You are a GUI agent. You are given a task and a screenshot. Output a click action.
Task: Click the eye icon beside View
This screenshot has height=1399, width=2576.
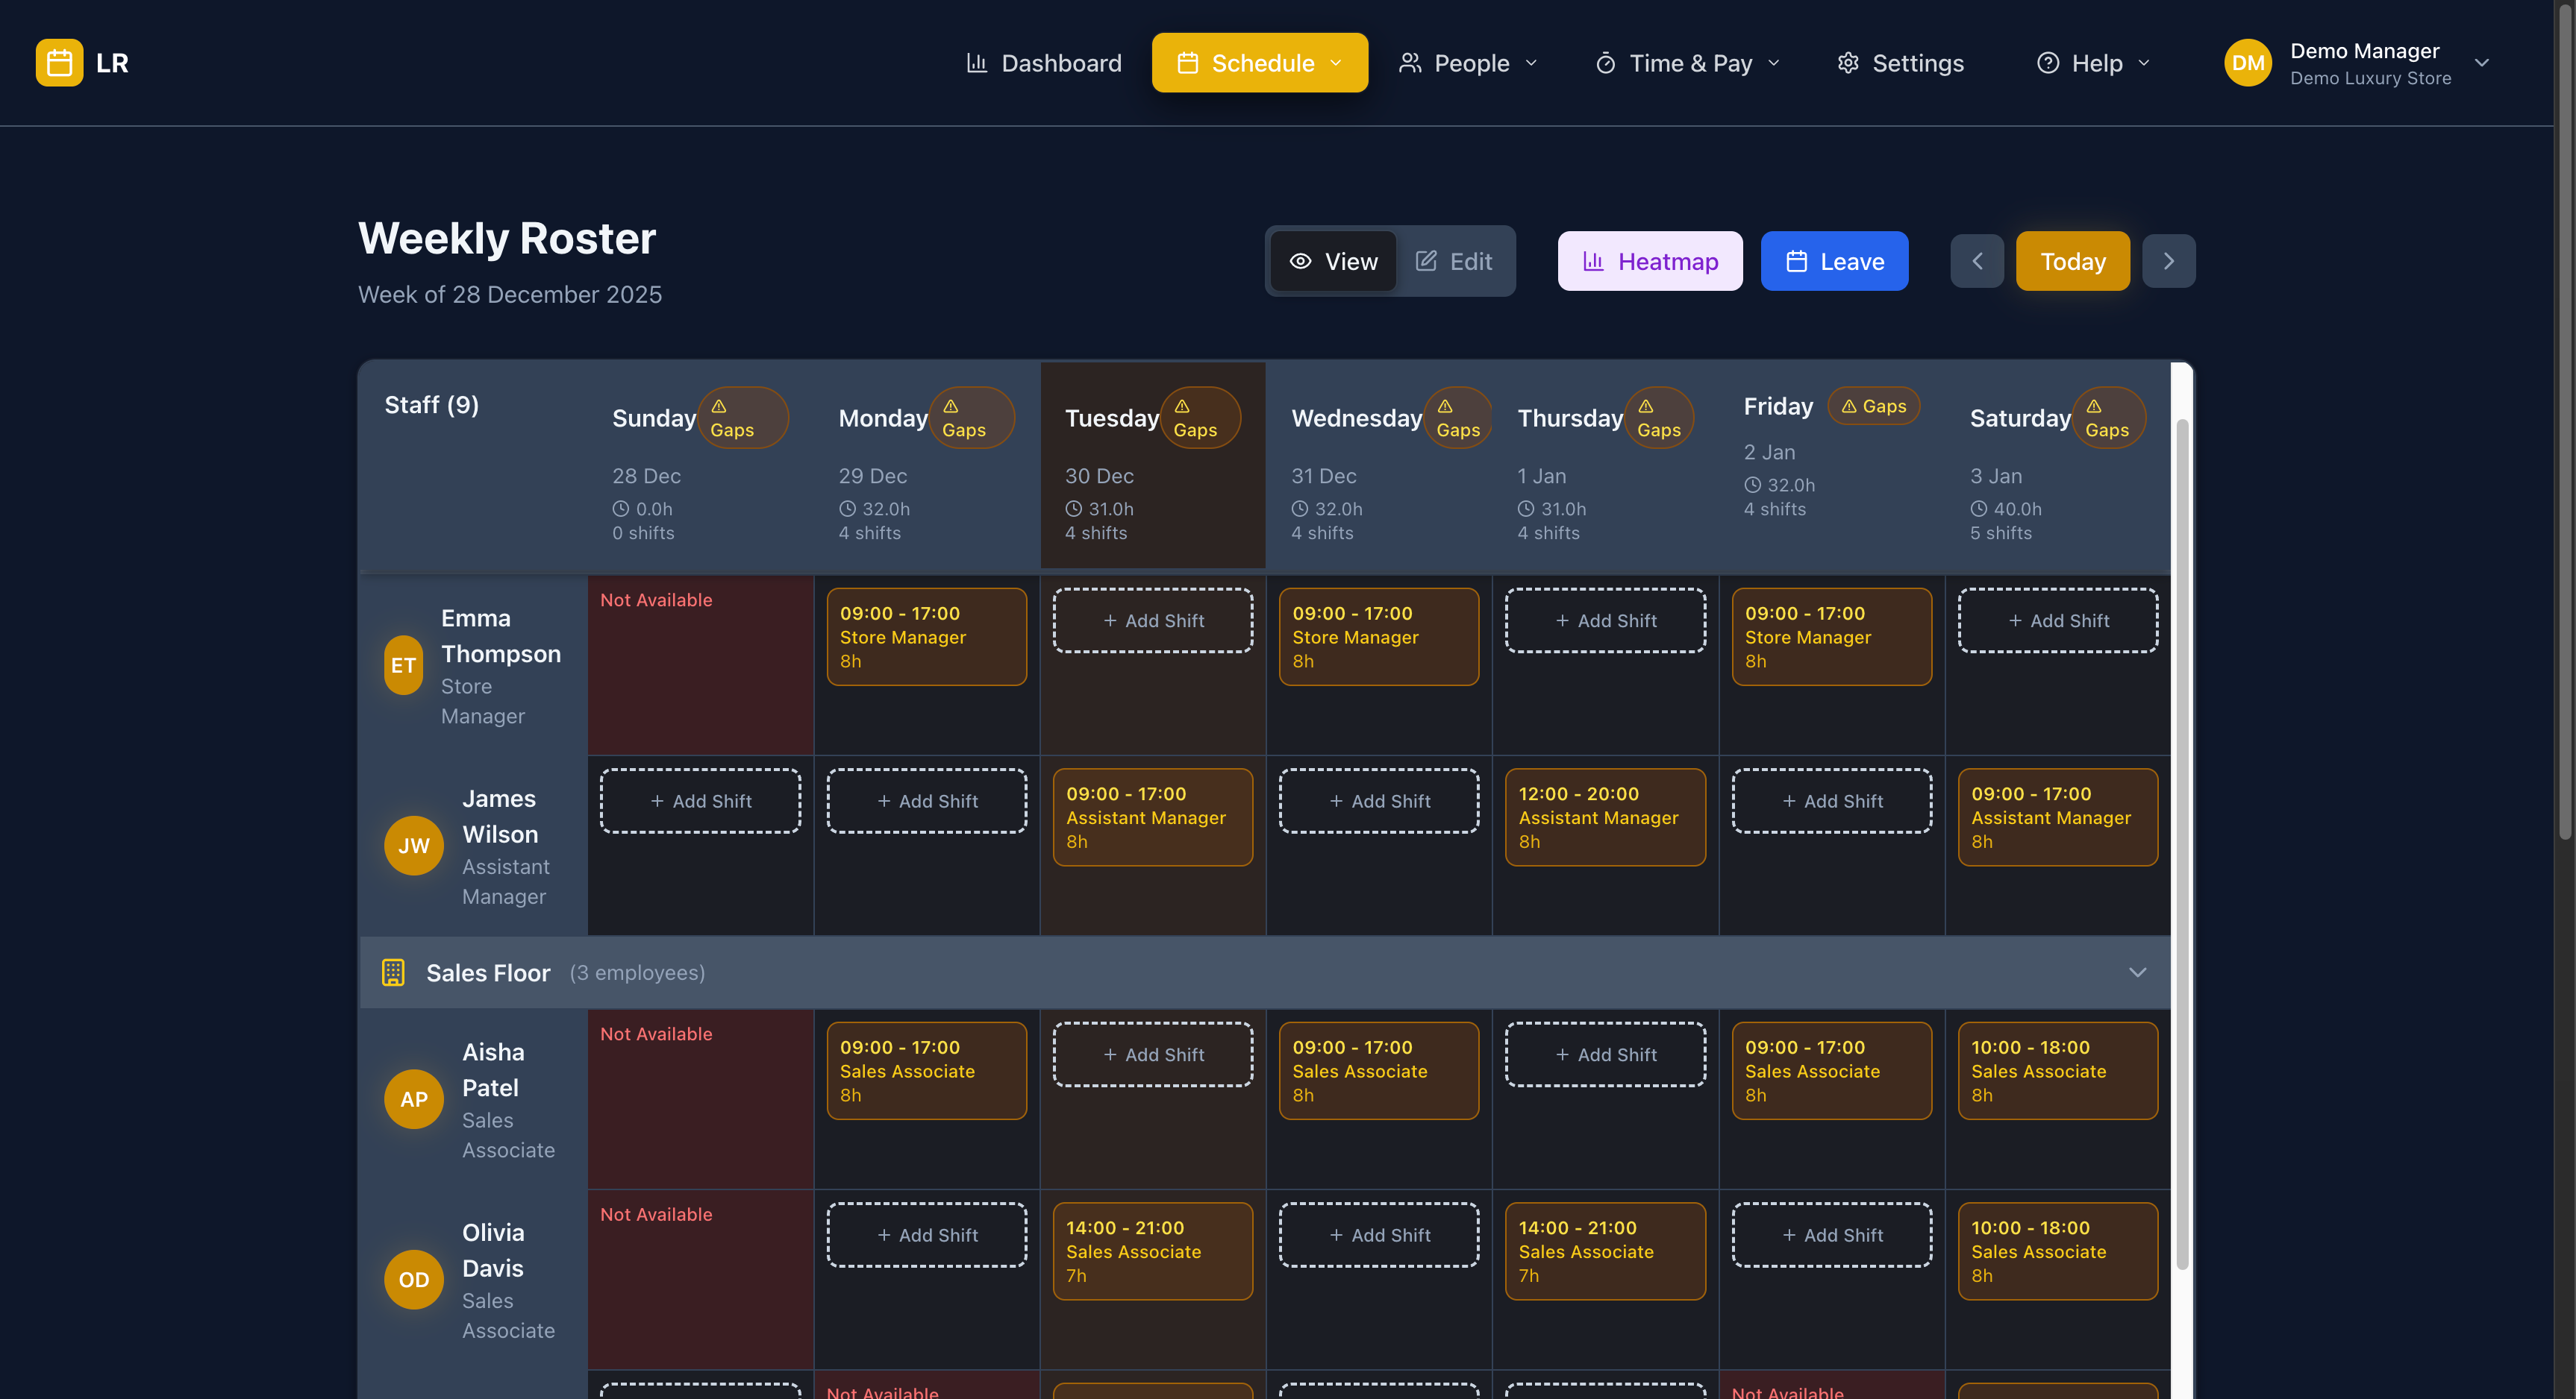[x=1300, y=261]
